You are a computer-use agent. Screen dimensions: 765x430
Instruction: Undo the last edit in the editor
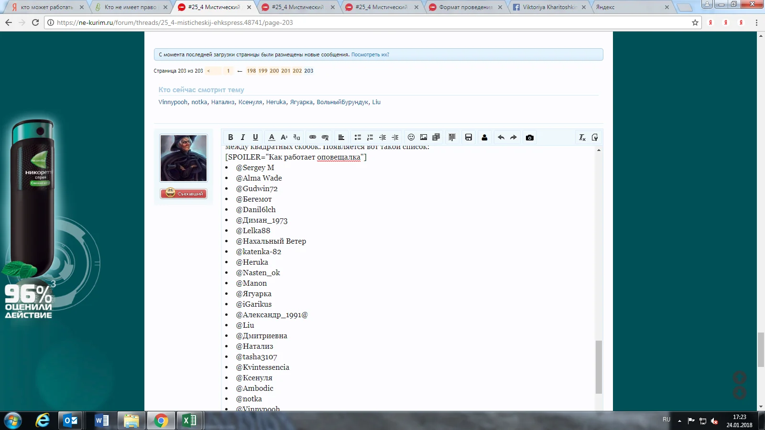(x=501, y=138)
